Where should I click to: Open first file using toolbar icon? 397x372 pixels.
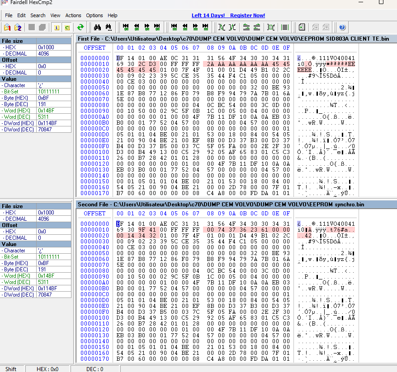tap(7, 27)
